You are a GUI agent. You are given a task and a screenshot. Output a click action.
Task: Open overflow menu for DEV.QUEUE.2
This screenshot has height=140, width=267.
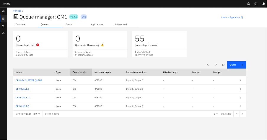pyautogui.click(x=240, y=98)
